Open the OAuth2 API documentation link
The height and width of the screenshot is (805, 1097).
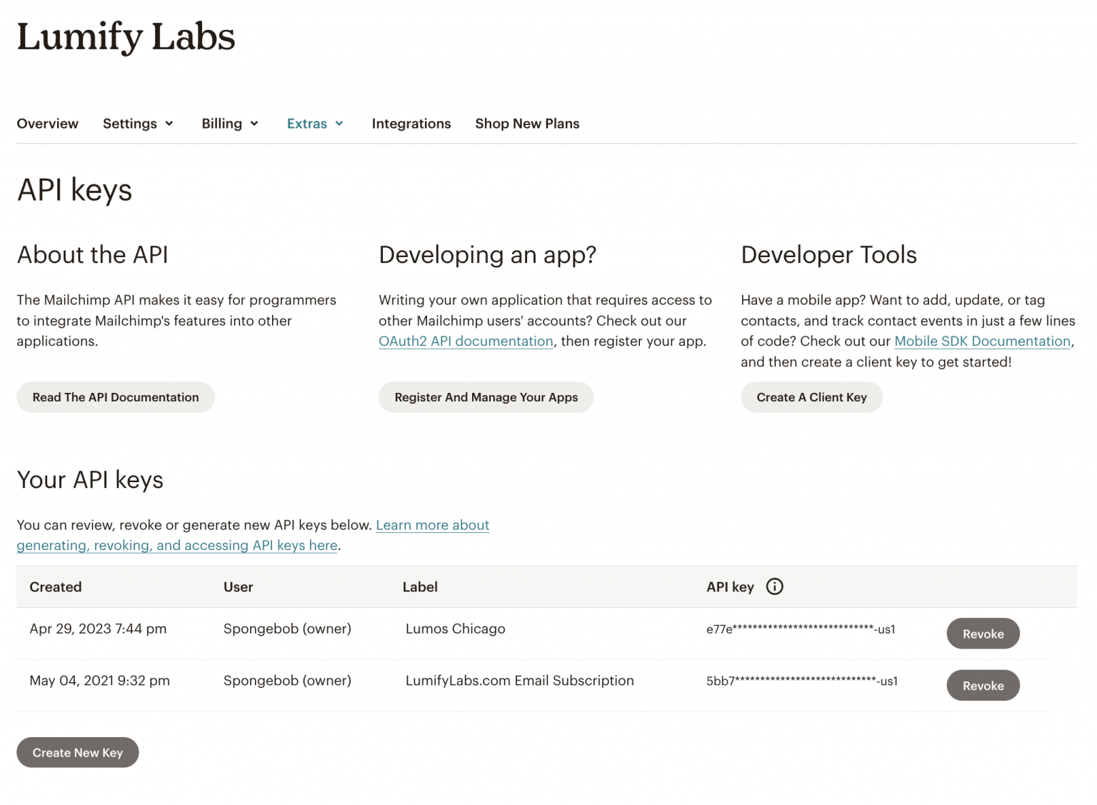coord(466,341)
